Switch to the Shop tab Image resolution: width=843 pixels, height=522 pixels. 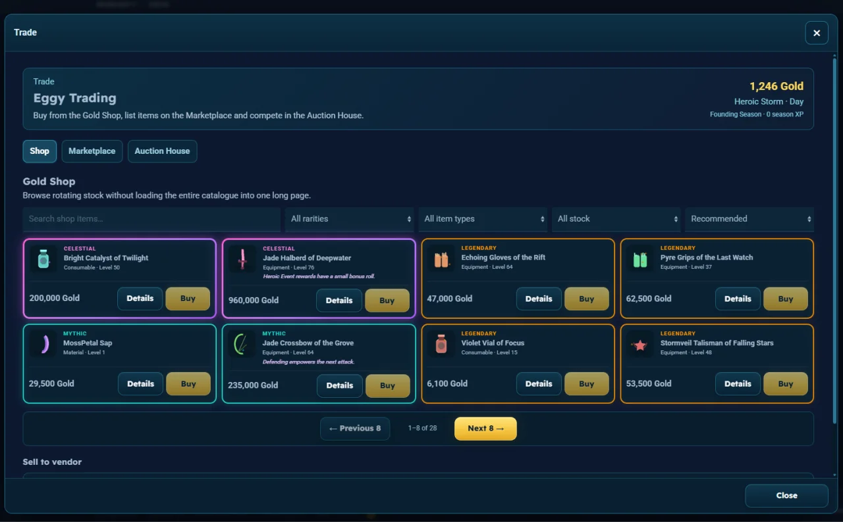click(40, 151)
